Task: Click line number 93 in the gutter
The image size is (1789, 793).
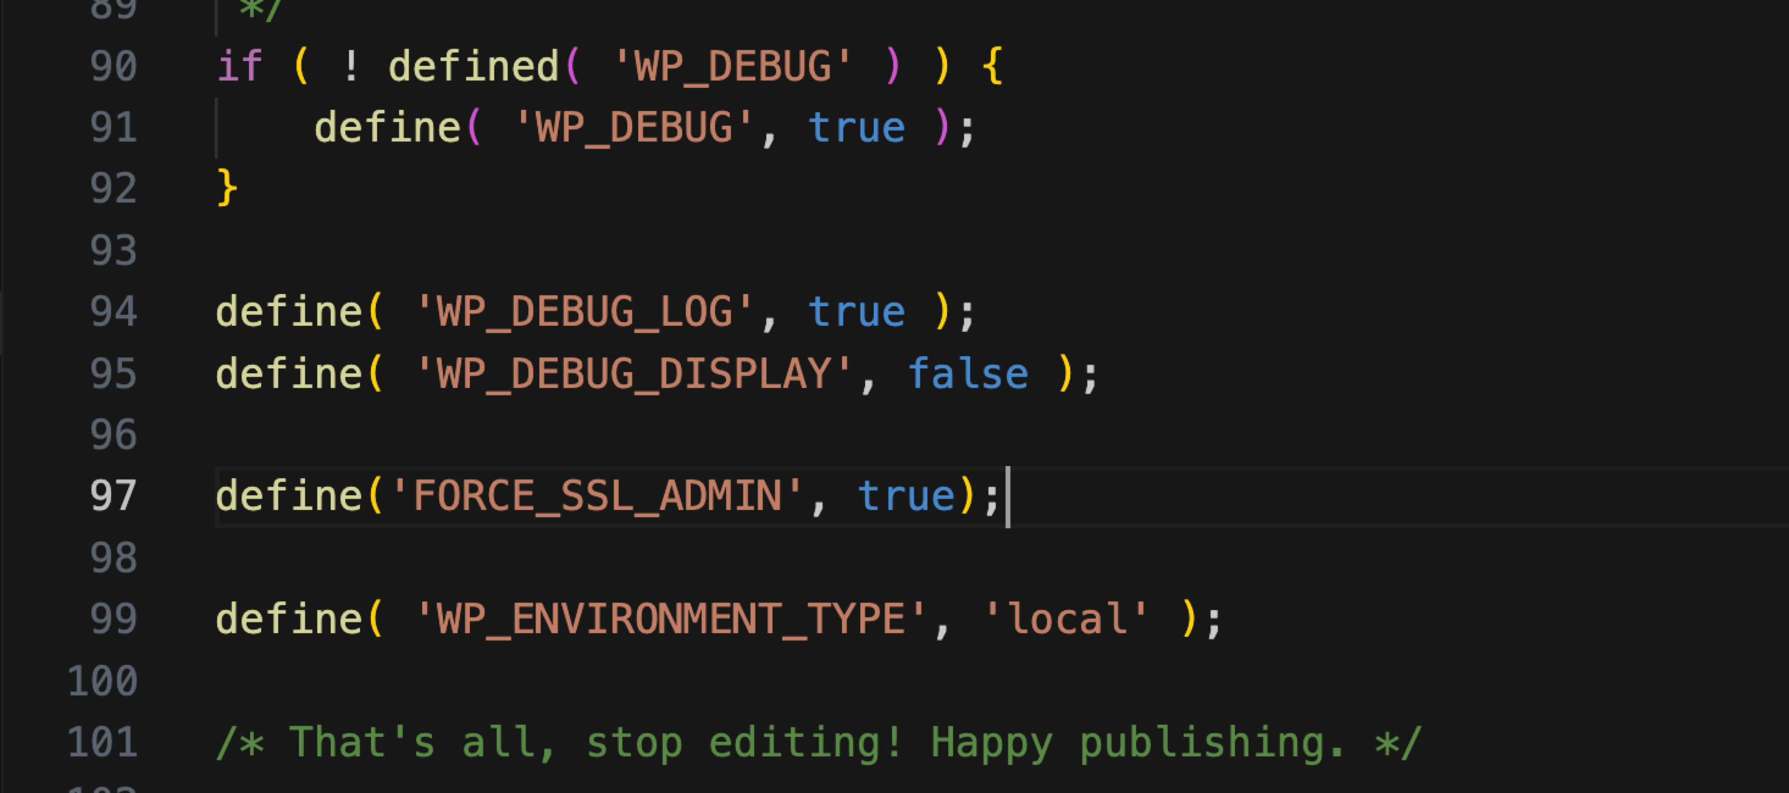Action: [114, 251]
